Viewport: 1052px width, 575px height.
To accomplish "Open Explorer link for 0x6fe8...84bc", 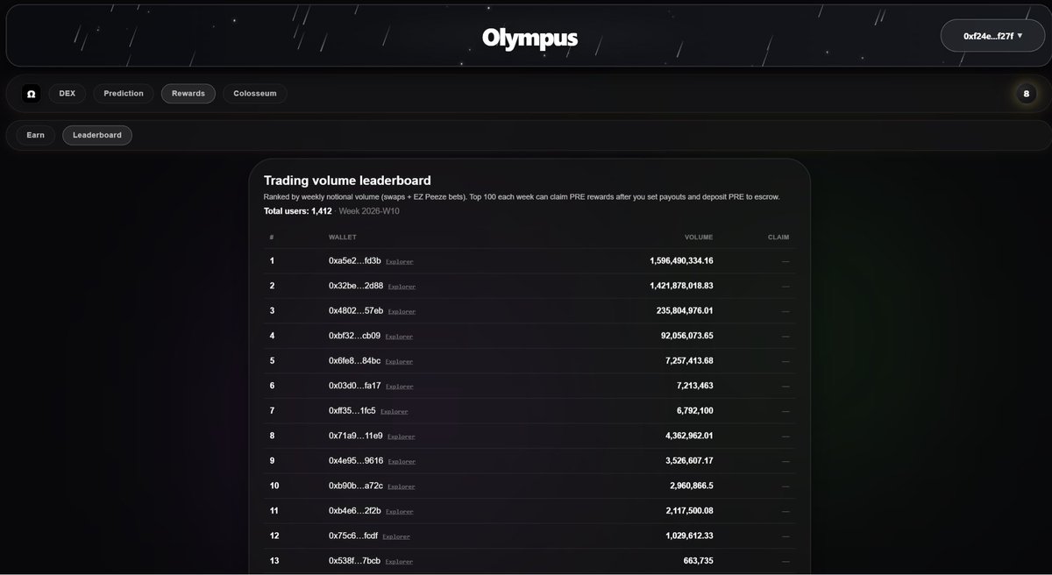I will coord(399,361).
